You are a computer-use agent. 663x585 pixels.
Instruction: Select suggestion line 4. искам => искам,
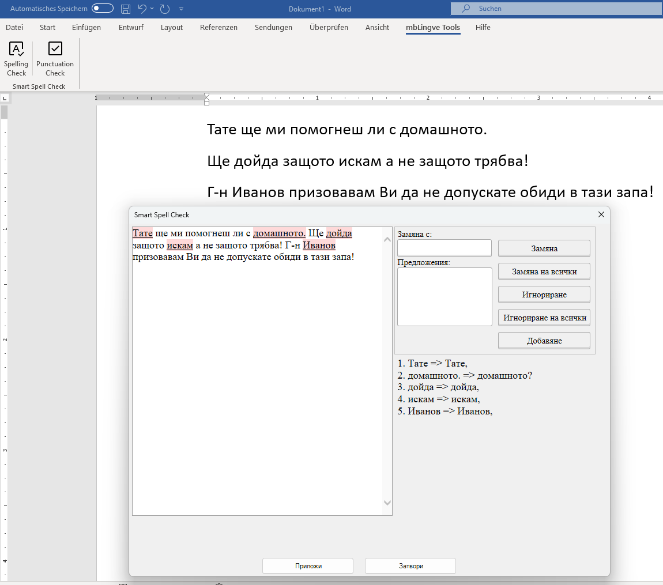pos(439,399)
